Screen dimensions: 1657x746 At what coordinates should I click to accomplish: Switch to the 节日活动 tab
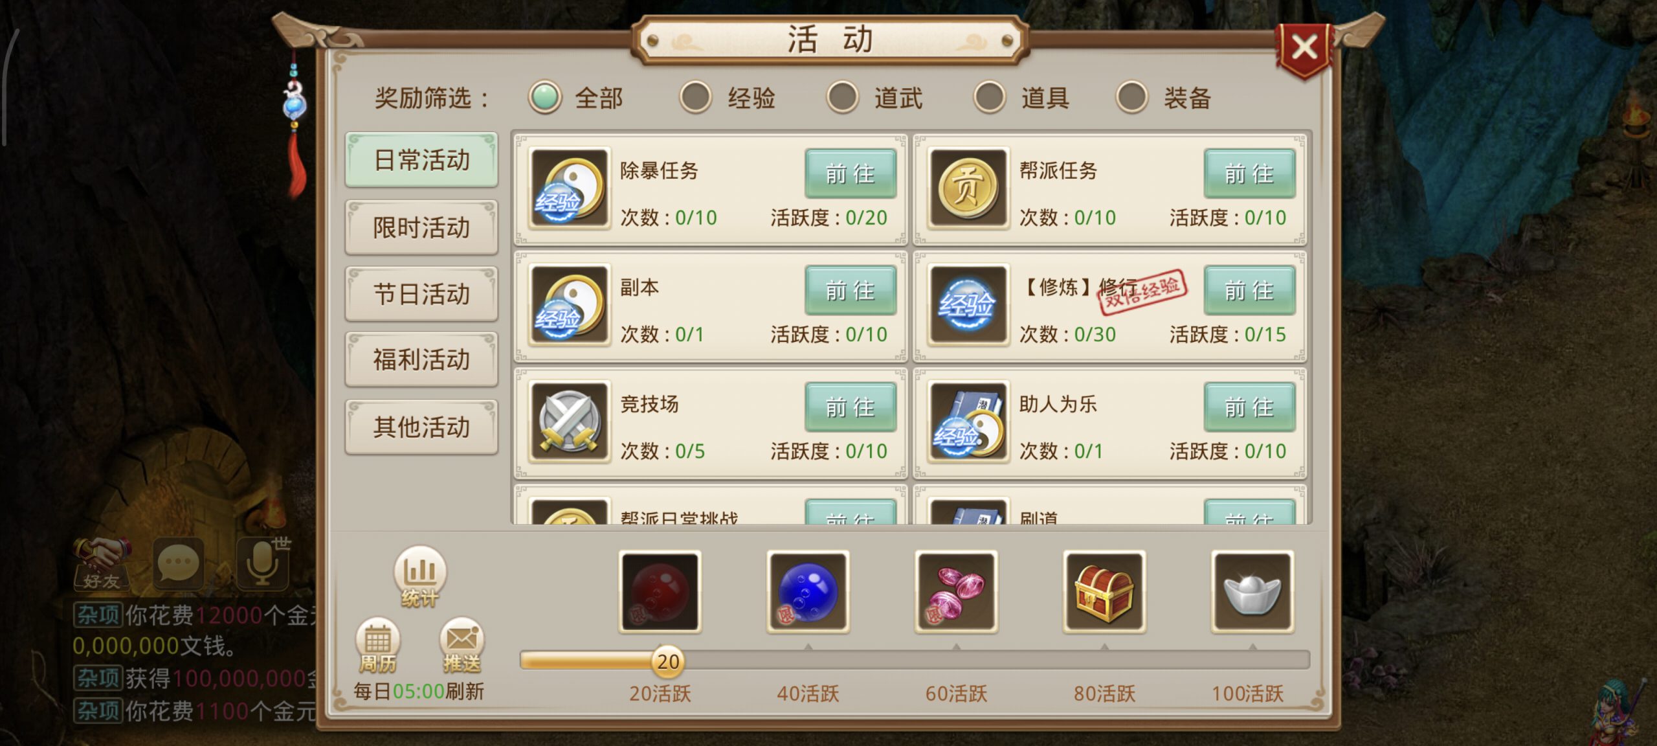[421, 294]
